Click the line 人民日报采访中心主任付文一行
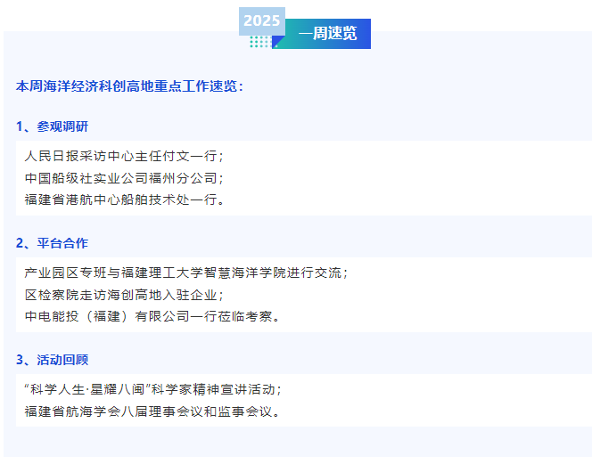 (x=124, y=156)
